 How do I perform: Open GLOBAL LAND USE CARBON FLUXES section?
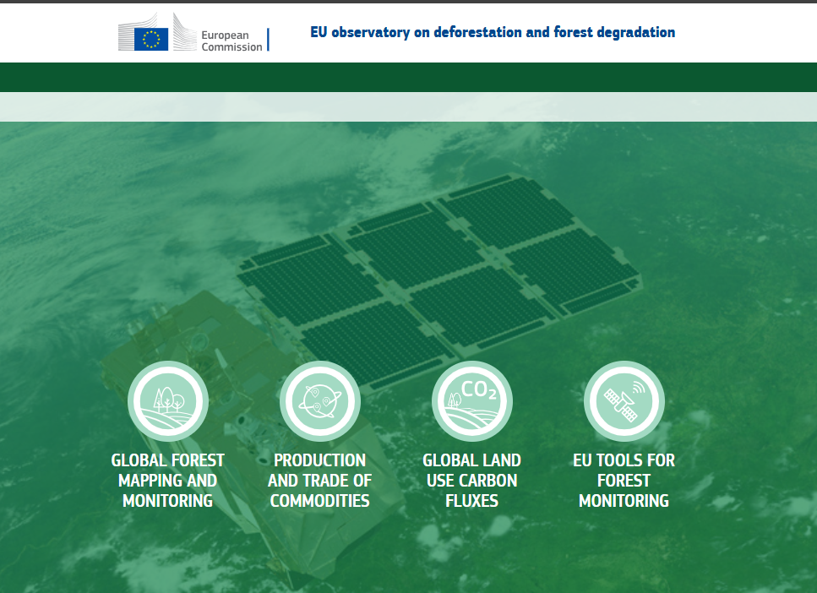click(x=472, y=480)
